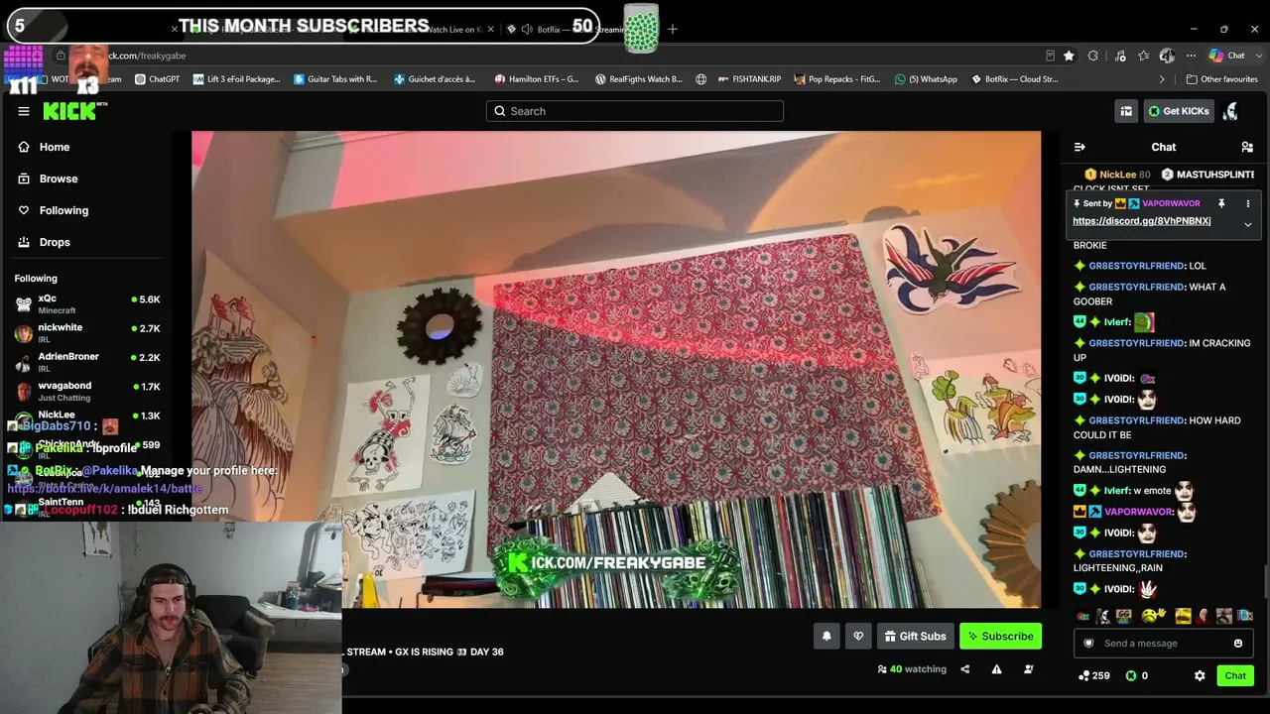1270x714 pixels.
Task: Open browser extensions puzzle icon
Action: tap(1093, 56)
